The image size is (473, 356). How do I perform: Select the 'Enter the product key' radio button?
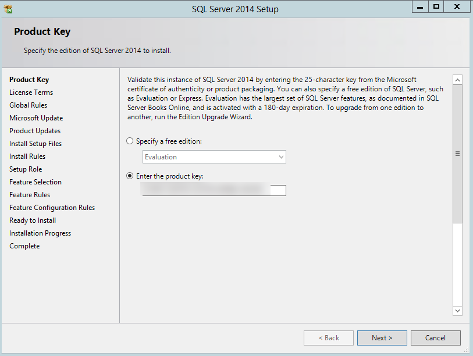pos(130,176)
